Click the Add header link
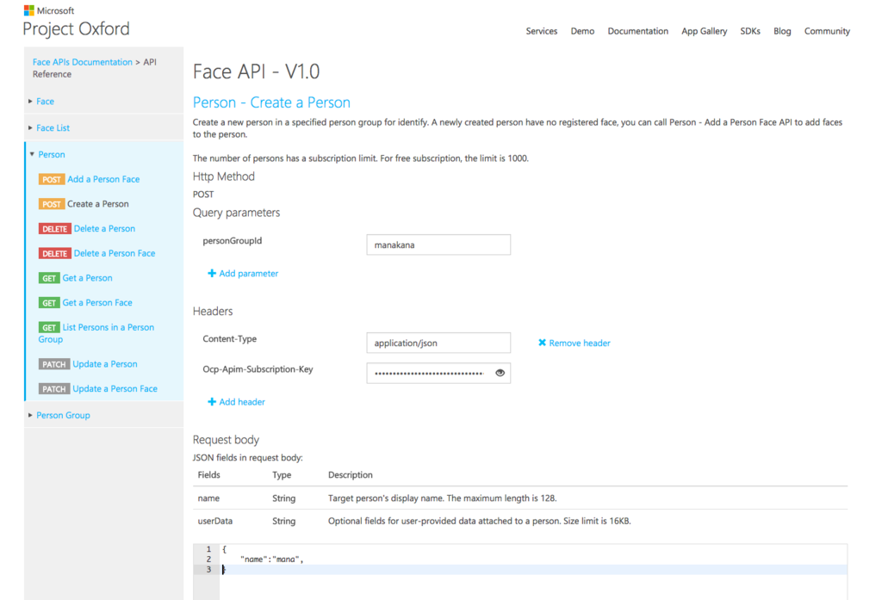Viewport: 882px width, 600px height. click(x=242, y=401)
